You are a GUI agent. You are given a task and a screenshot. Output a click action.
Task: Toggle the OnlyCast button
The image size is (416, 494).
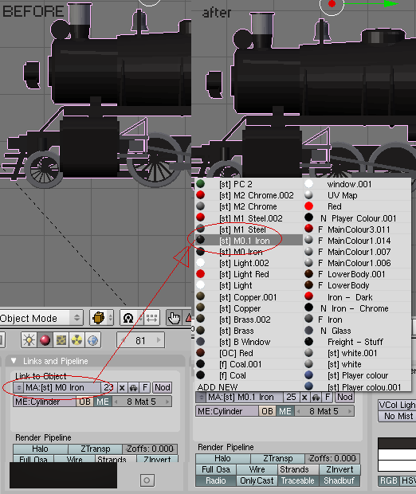coord(257,480)
